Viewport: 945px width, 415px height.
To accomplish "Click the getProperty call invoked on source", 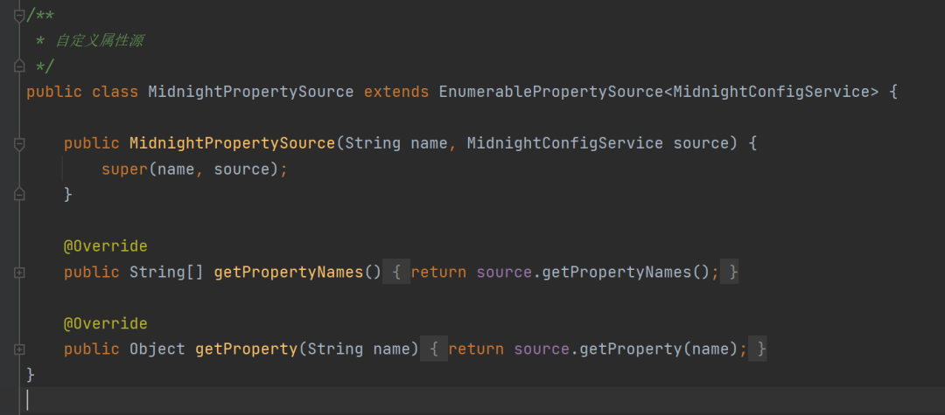I will [630, 349].
